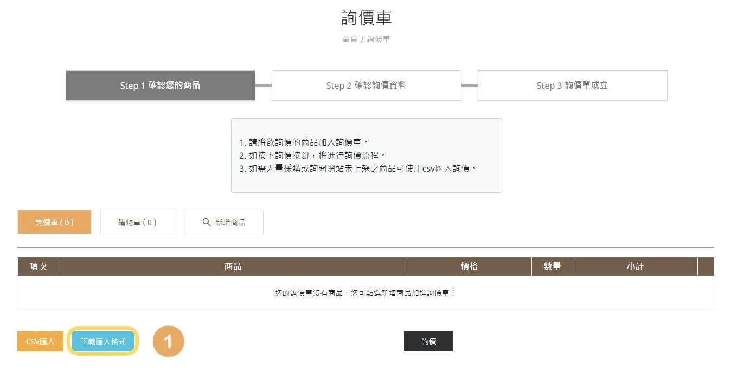Click the magnifier search icon beside 新增商品
The height and width of the screenshot is (372, 731).
206,221
